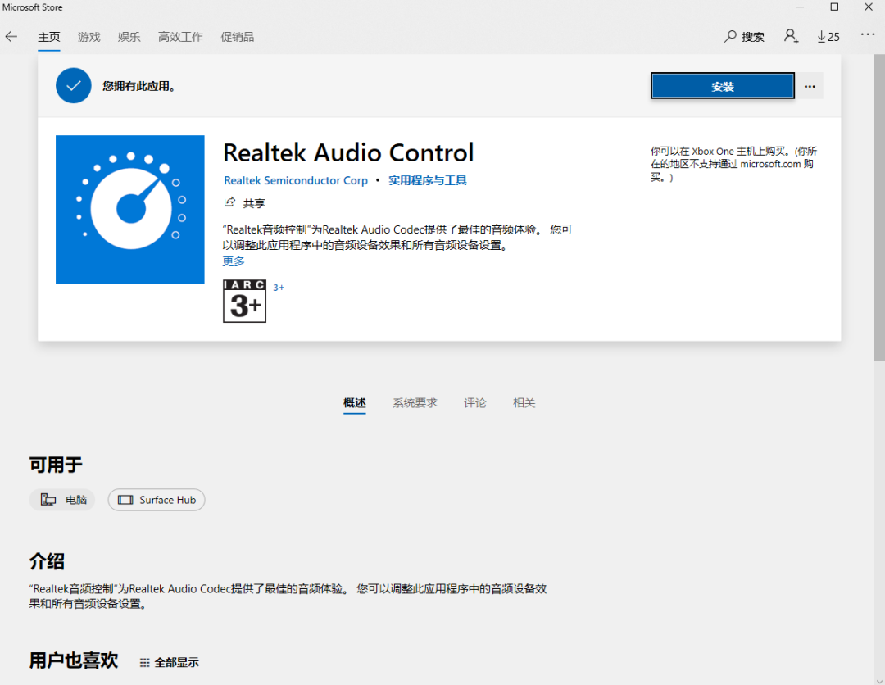Viewport: 885px width, 685px height.
Task: Switch to the 促销品 tab
Action: click(x=238, y=37)
